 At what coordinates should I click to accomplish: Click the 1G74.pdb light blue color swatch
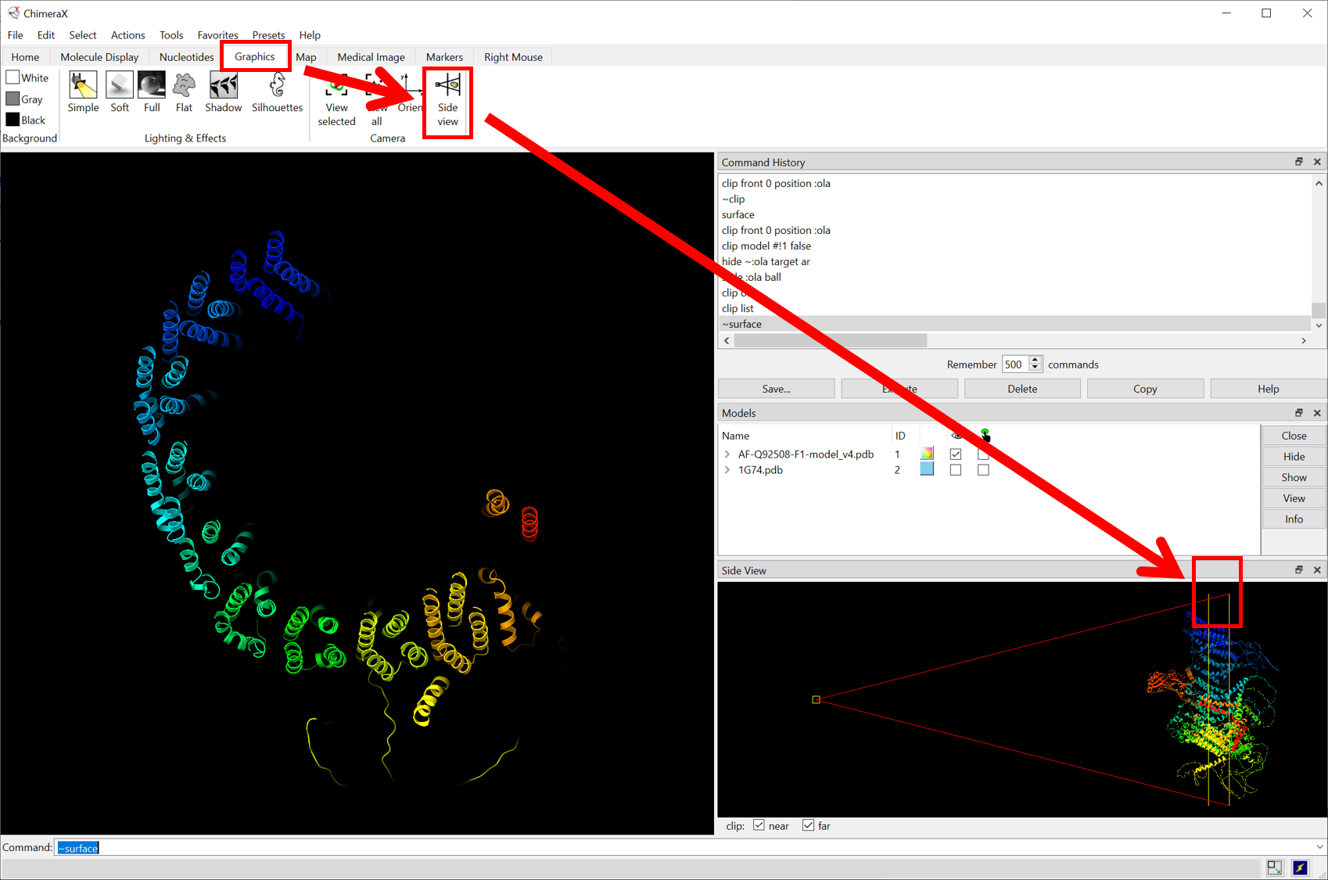(x=927, y=469)
